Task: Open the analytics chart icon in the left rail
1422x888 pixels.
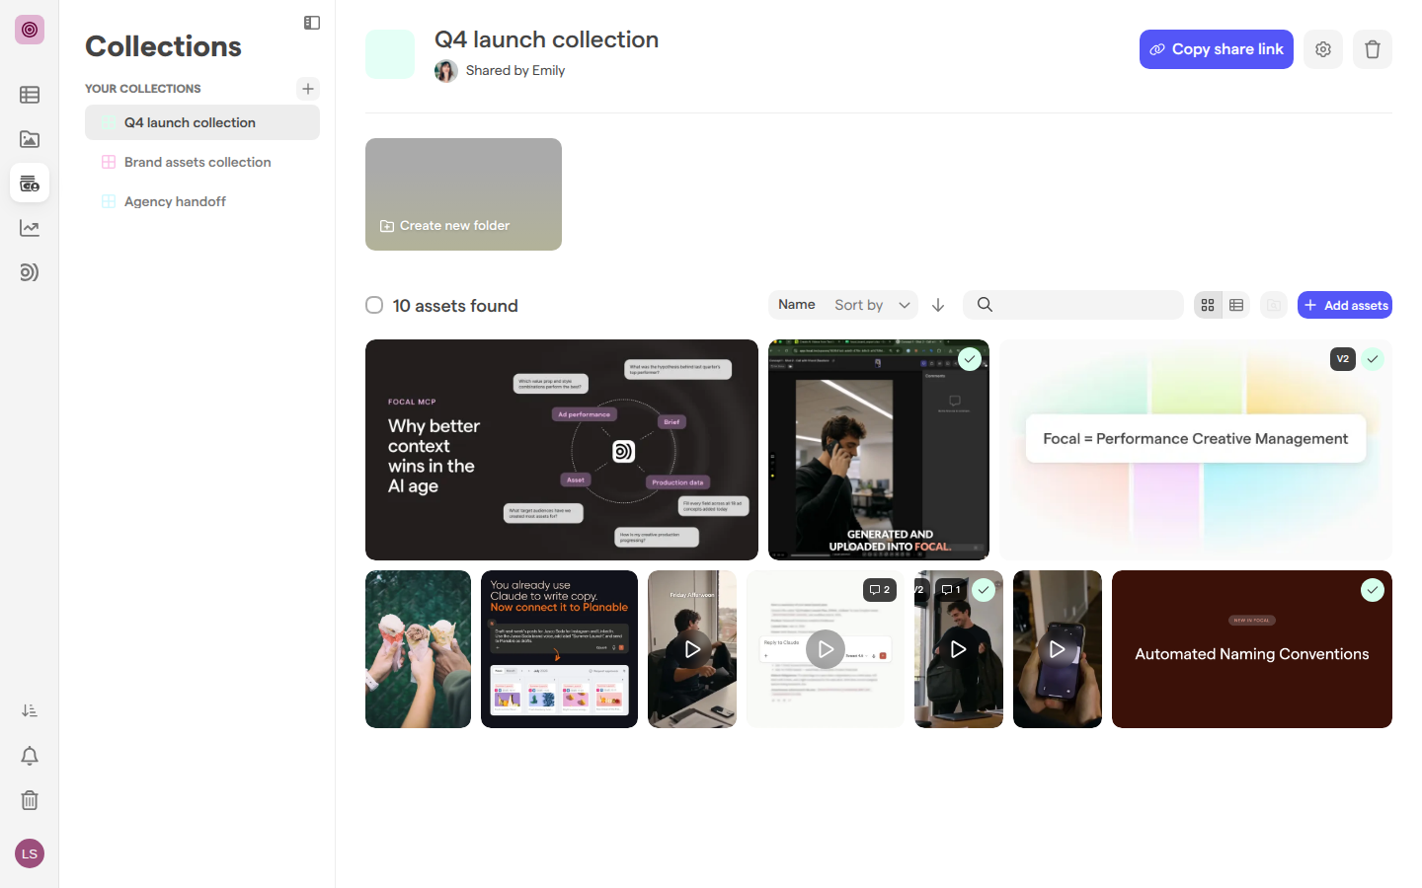Action: pos(30,228)
